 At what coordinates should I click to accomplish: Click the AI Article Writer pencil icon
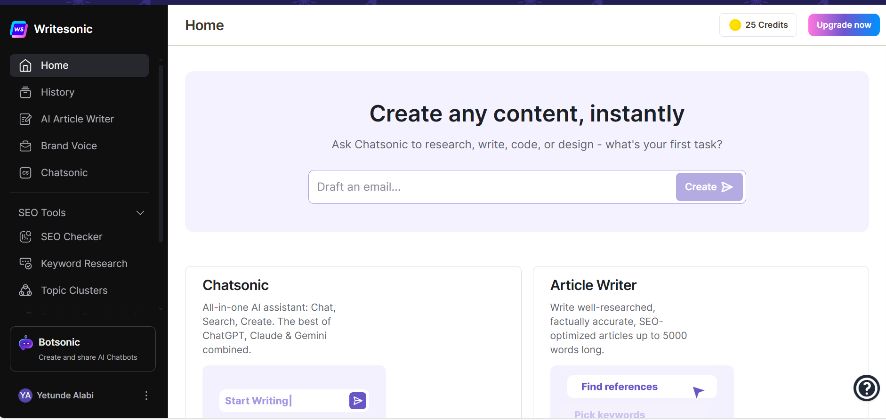click(x=25, y=119)
